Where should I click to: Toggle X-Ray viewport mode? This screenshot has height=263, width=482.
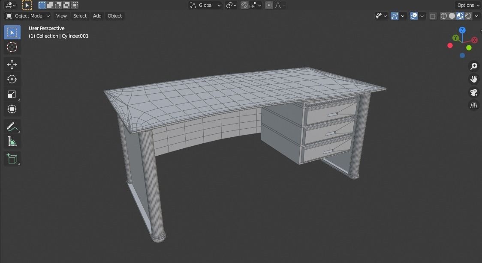(x=433, y=16)
